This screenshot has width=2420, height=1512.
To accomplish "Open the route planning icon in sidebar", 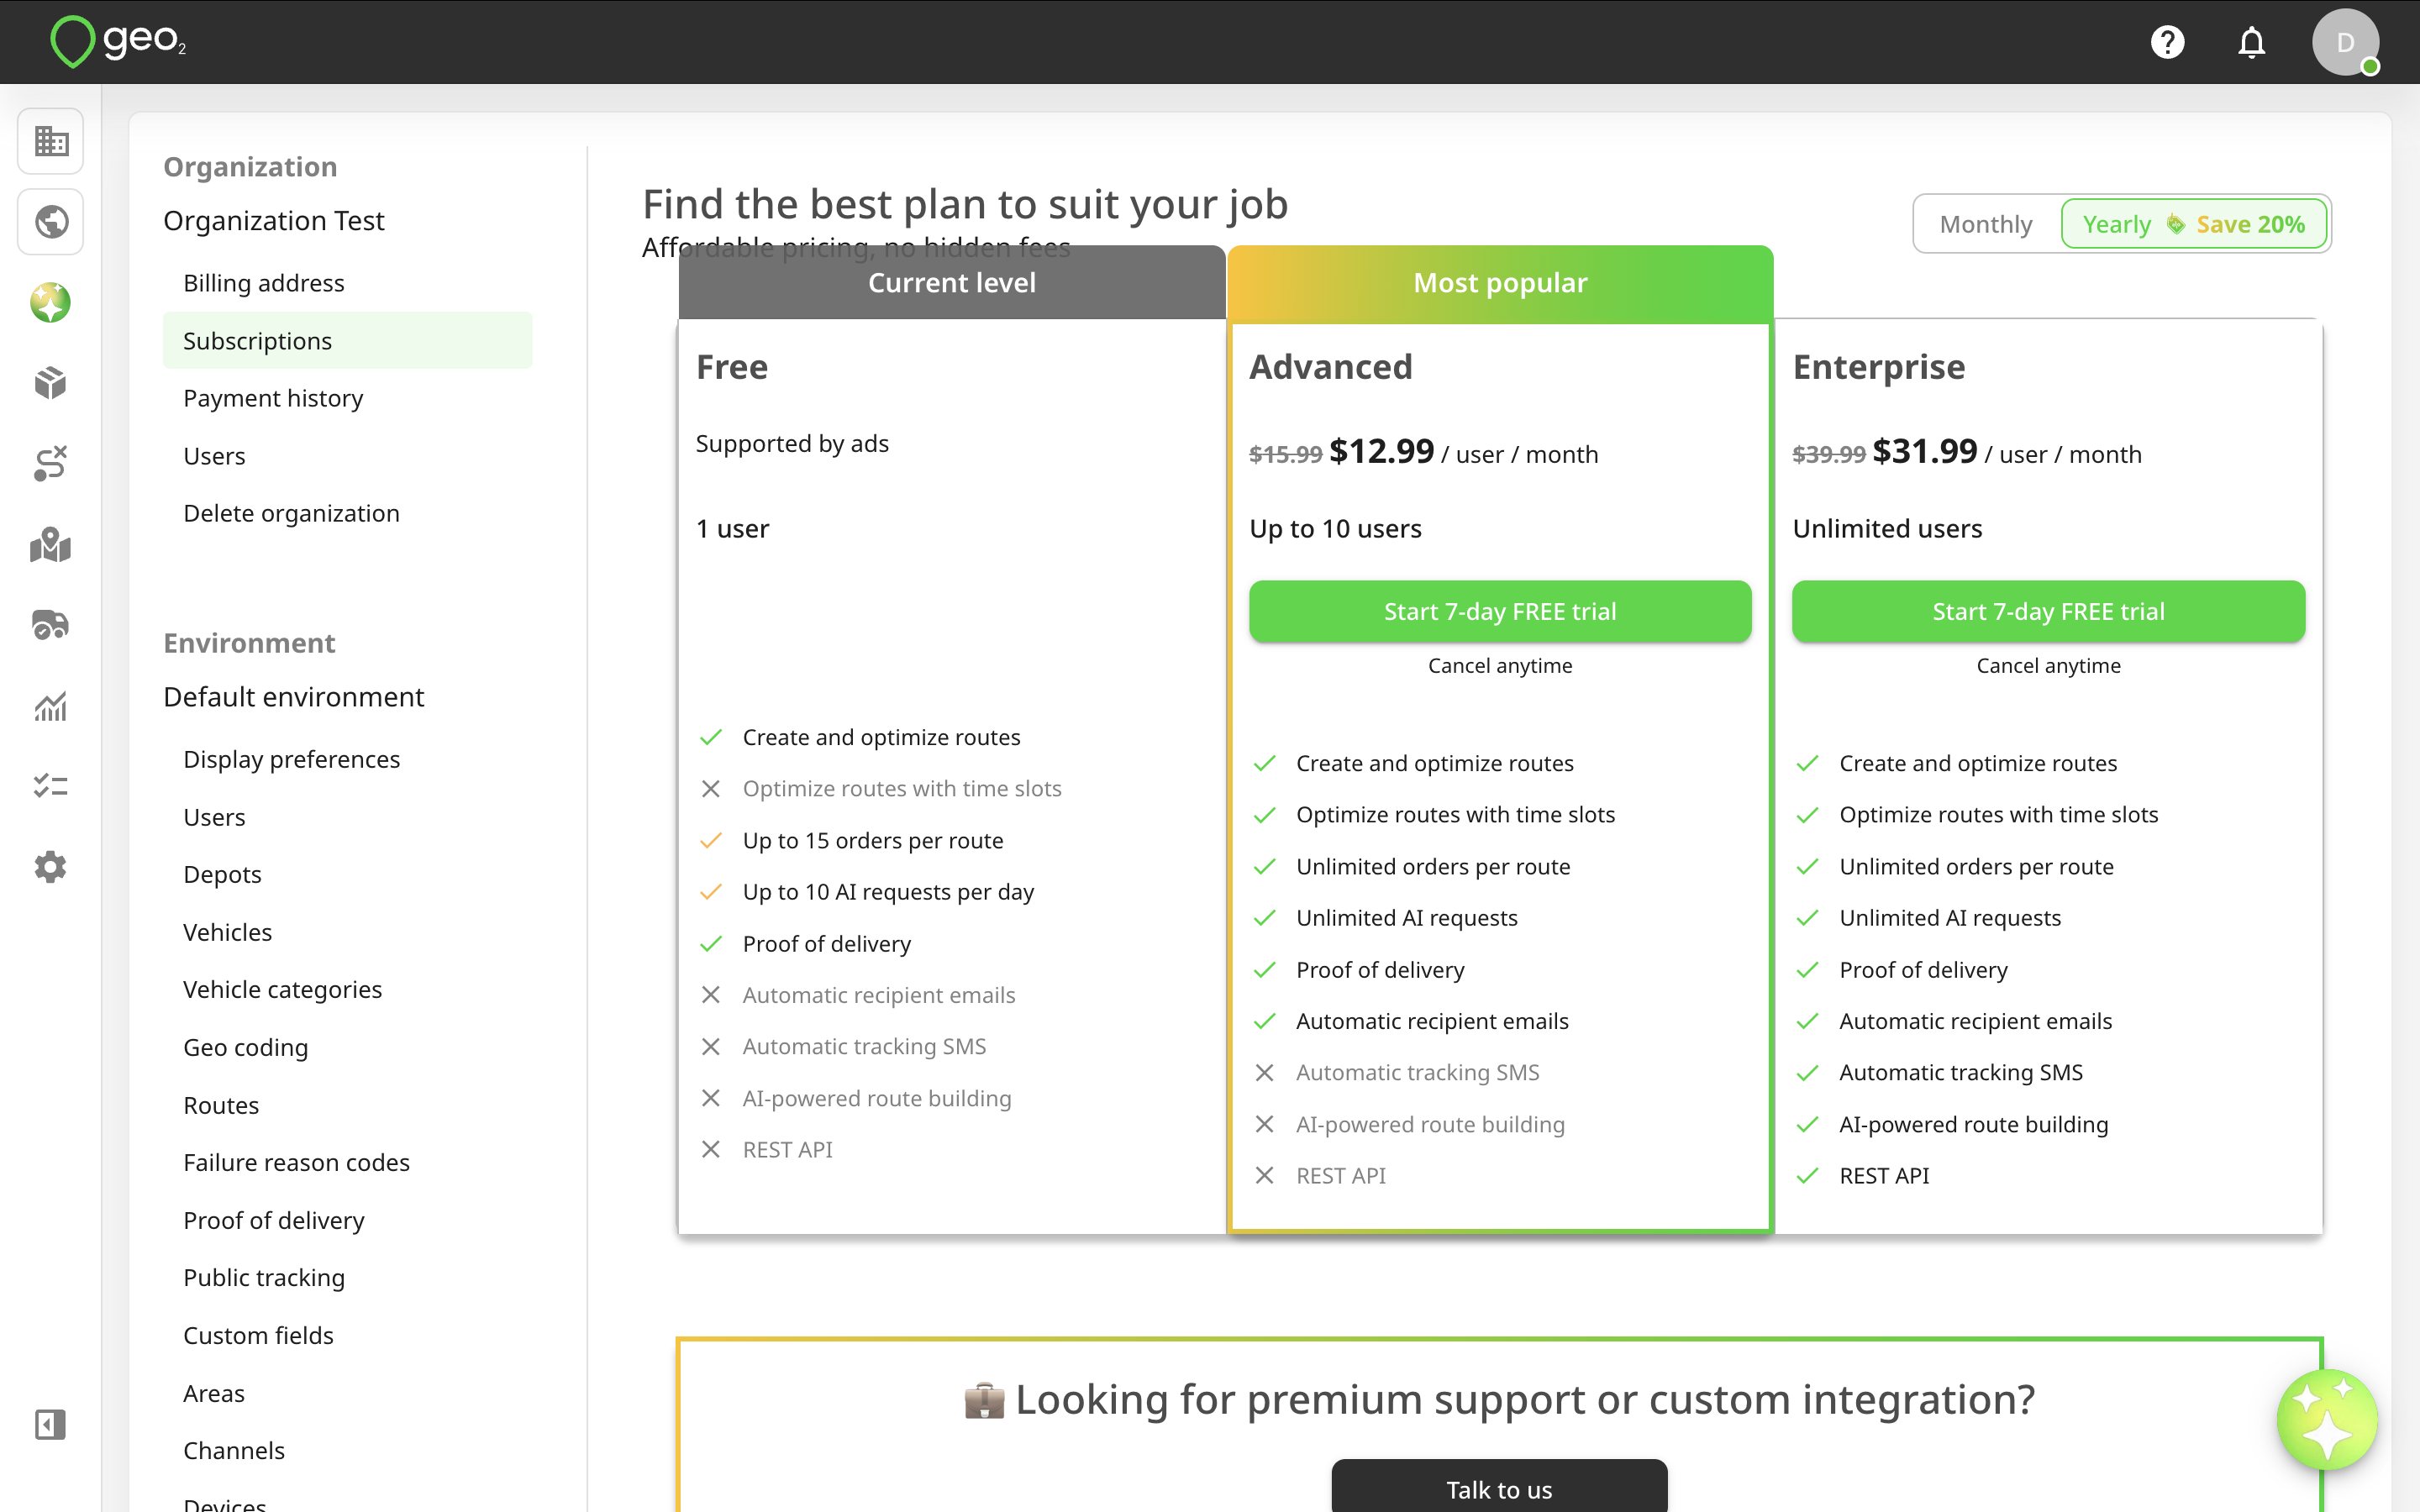I will [x=50, y=464].
